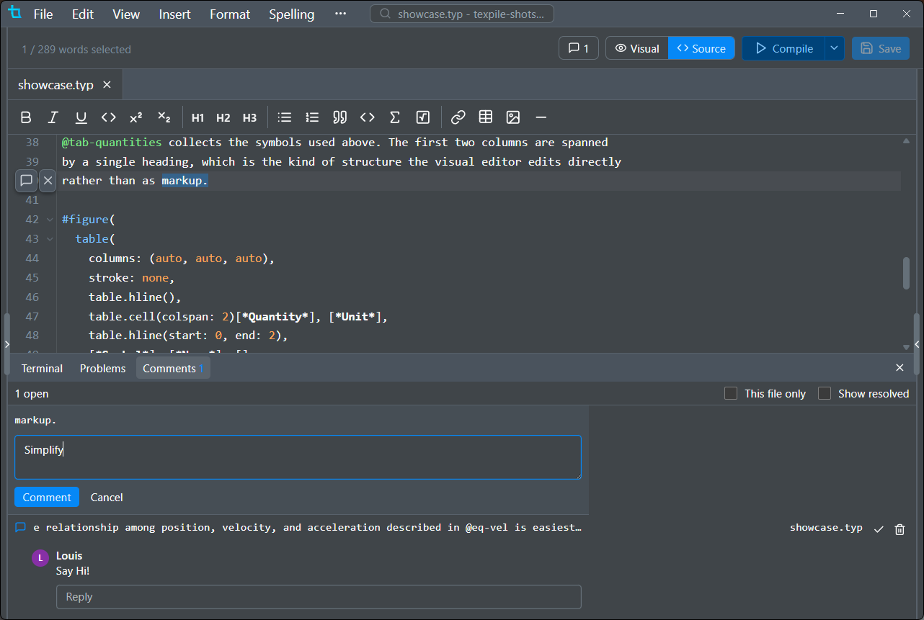Screen dimensions: 924x620
Task: Dismiss the inline comment popup with X
Action: point(48,181)
